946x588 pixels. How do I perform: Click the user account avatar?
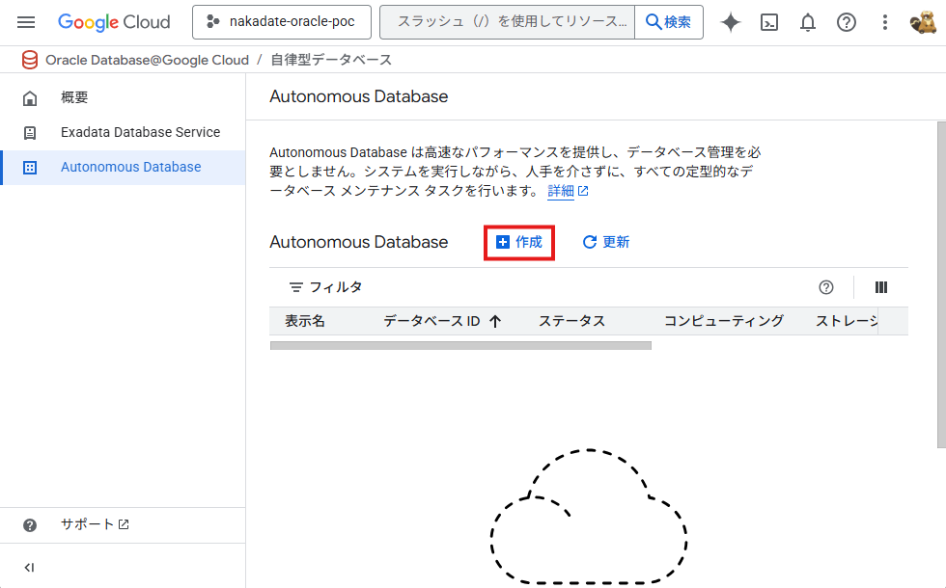[922, 22]
